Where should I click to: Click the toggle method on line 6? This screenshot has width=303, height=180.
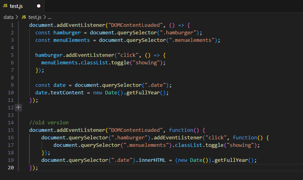pyautogui.click(x=120, y=63)
